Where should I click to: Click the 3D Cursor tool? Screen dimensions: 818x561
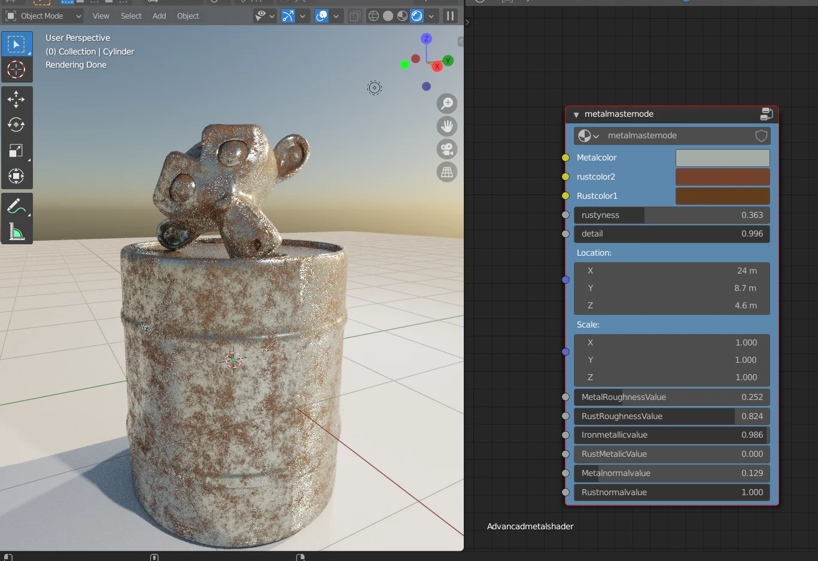(16, 69)
